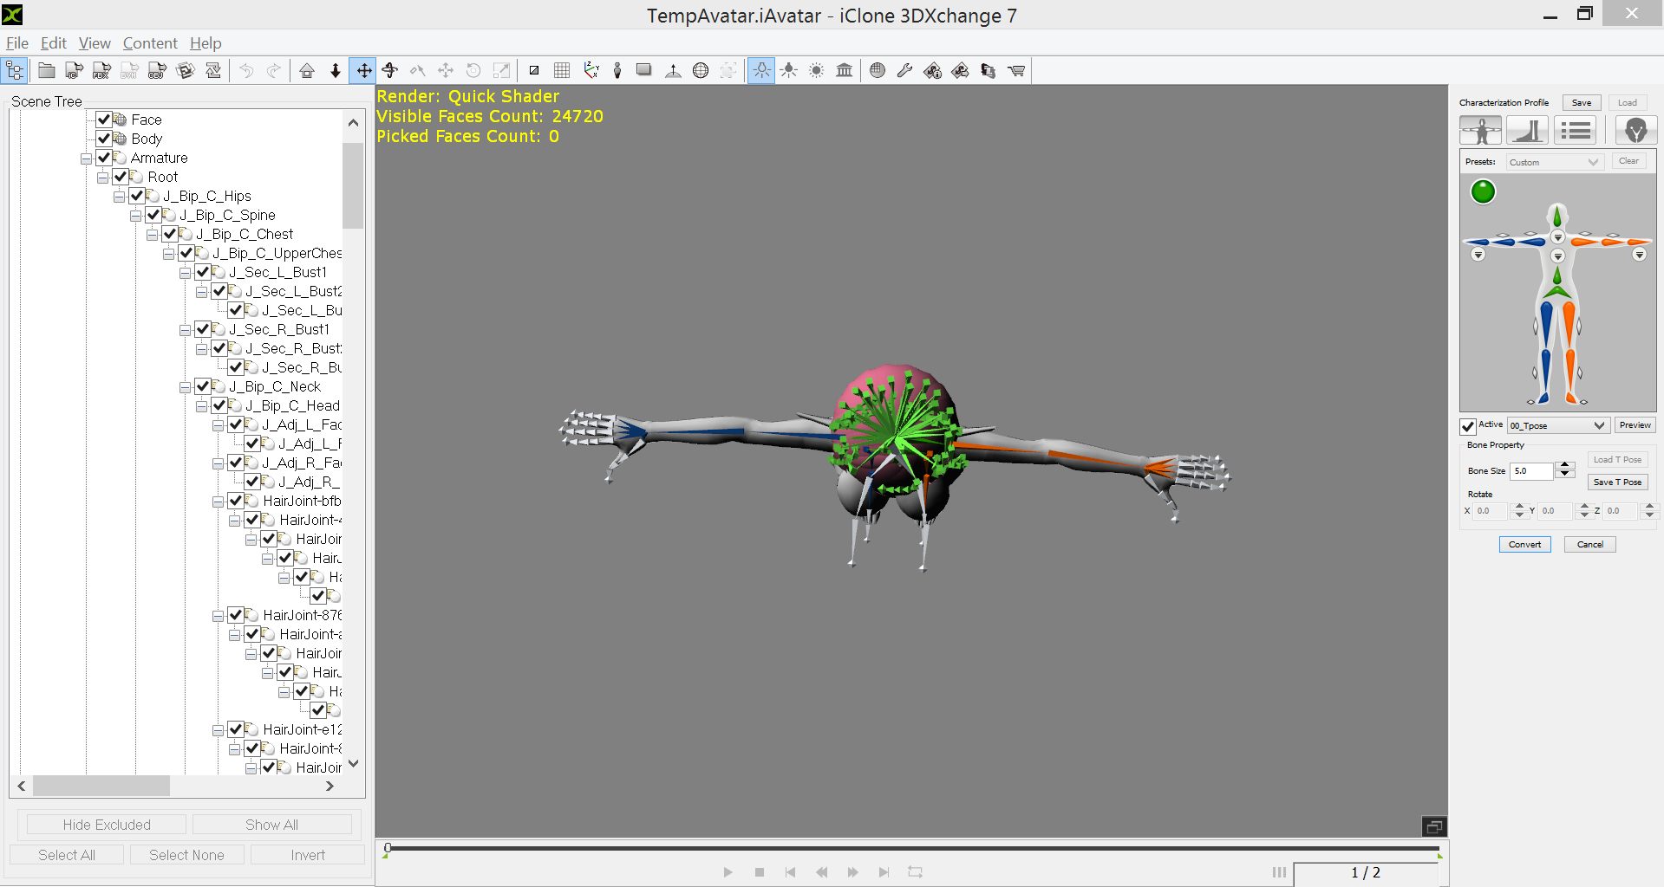Toggle the grid display icon

(562, 71)
